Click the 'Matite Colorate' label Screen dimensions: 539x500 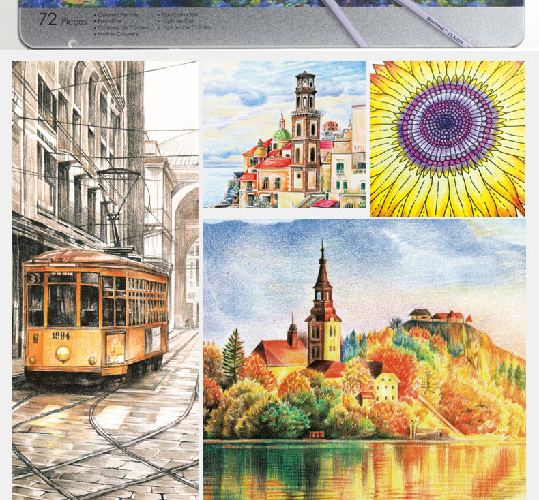pos(118,34)
